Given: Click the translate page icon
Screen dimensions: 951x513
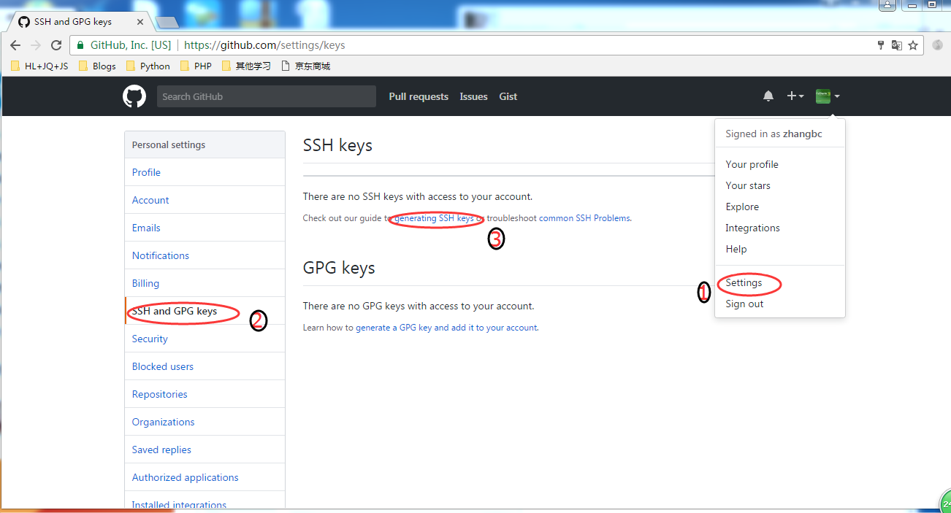Looking at the screenshot, I should click(x=897, y=45).
